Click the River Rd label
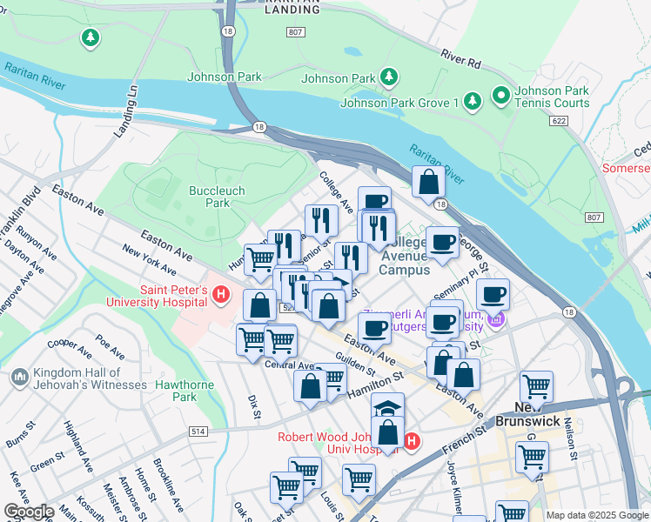Viewport: 651px width, 522px height. pyautogui.click(x=461, y=59)
